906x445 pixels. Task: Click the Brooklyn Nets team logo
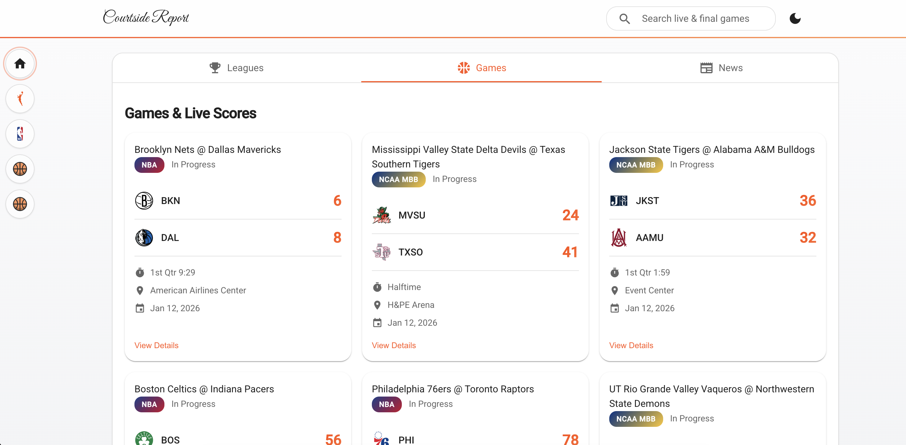pyautogui.click(x=144, y=201)
